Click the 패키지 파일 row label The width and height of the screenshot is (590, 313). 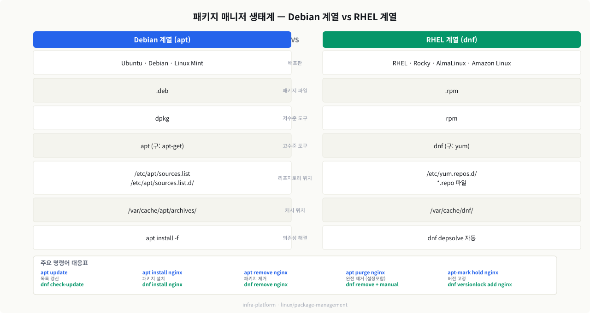coord(295,91)
